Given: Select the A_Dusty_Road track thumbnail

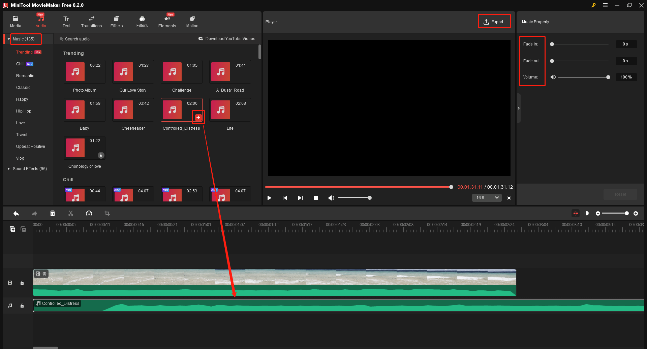Looking at the screenshot, I should 230,72.
